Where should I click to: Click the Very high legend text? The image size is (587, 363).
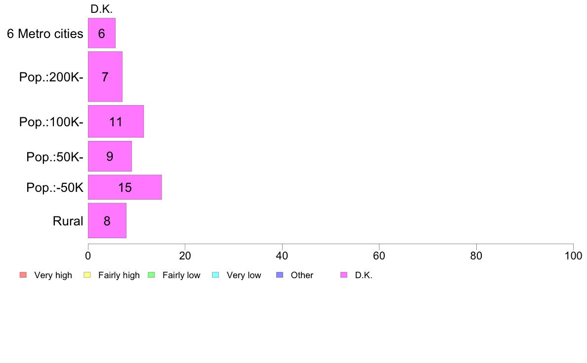(53, 275)
